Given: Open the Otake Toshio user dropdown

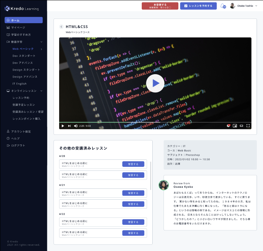Looking at the screenshot, I should pos(244,6).
